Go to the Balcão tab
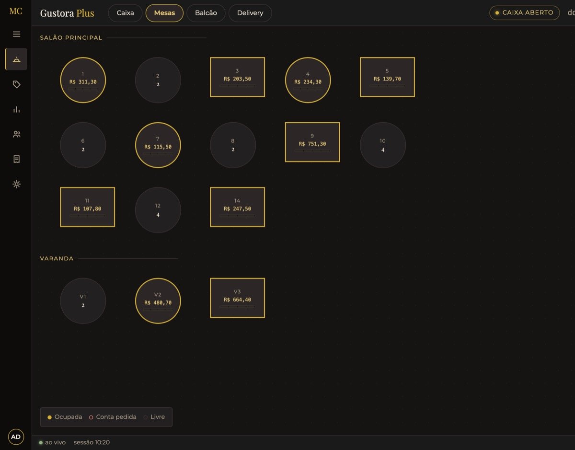Image resolution: width=575 pixels, height=450 pixels. 206,13
